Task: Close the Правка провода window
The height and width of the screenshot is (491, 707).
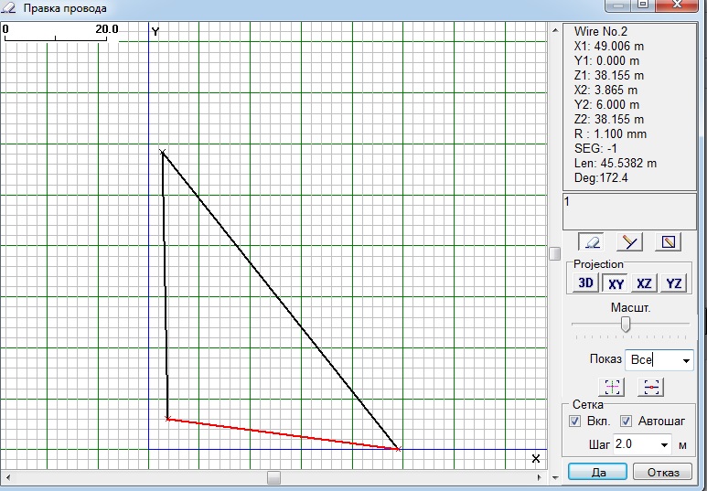Action: click(677, 5)
